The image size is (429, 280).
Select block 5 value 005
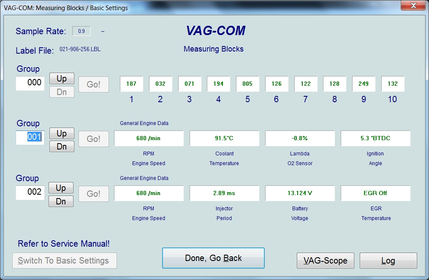tap(247, 84)
